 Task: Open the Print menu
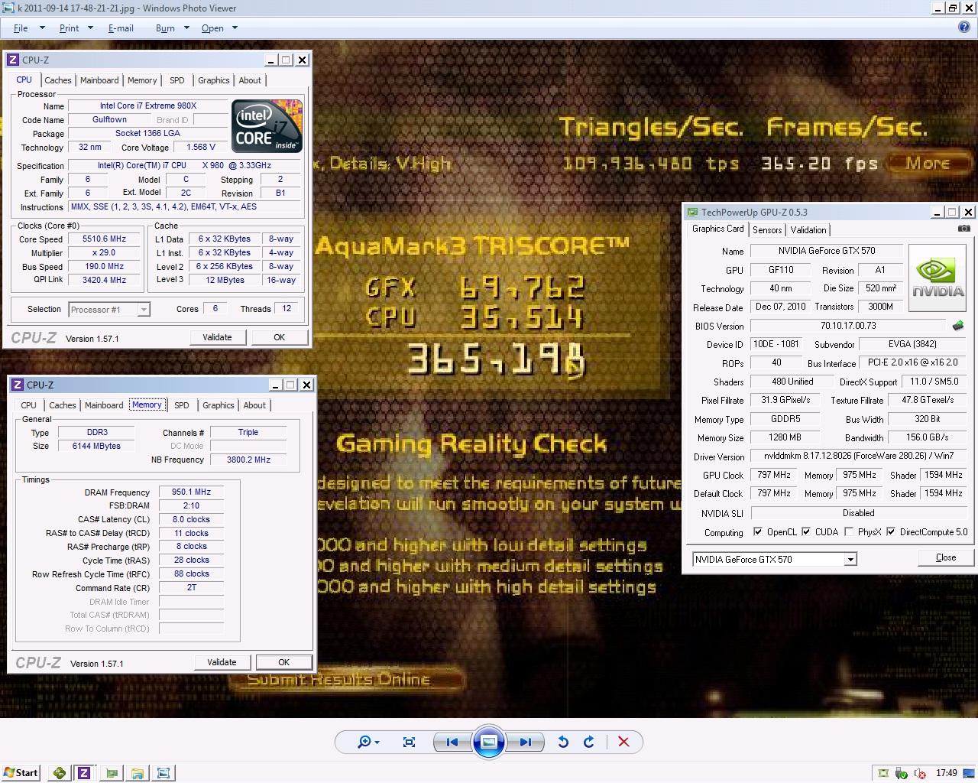tap(69, 28)
